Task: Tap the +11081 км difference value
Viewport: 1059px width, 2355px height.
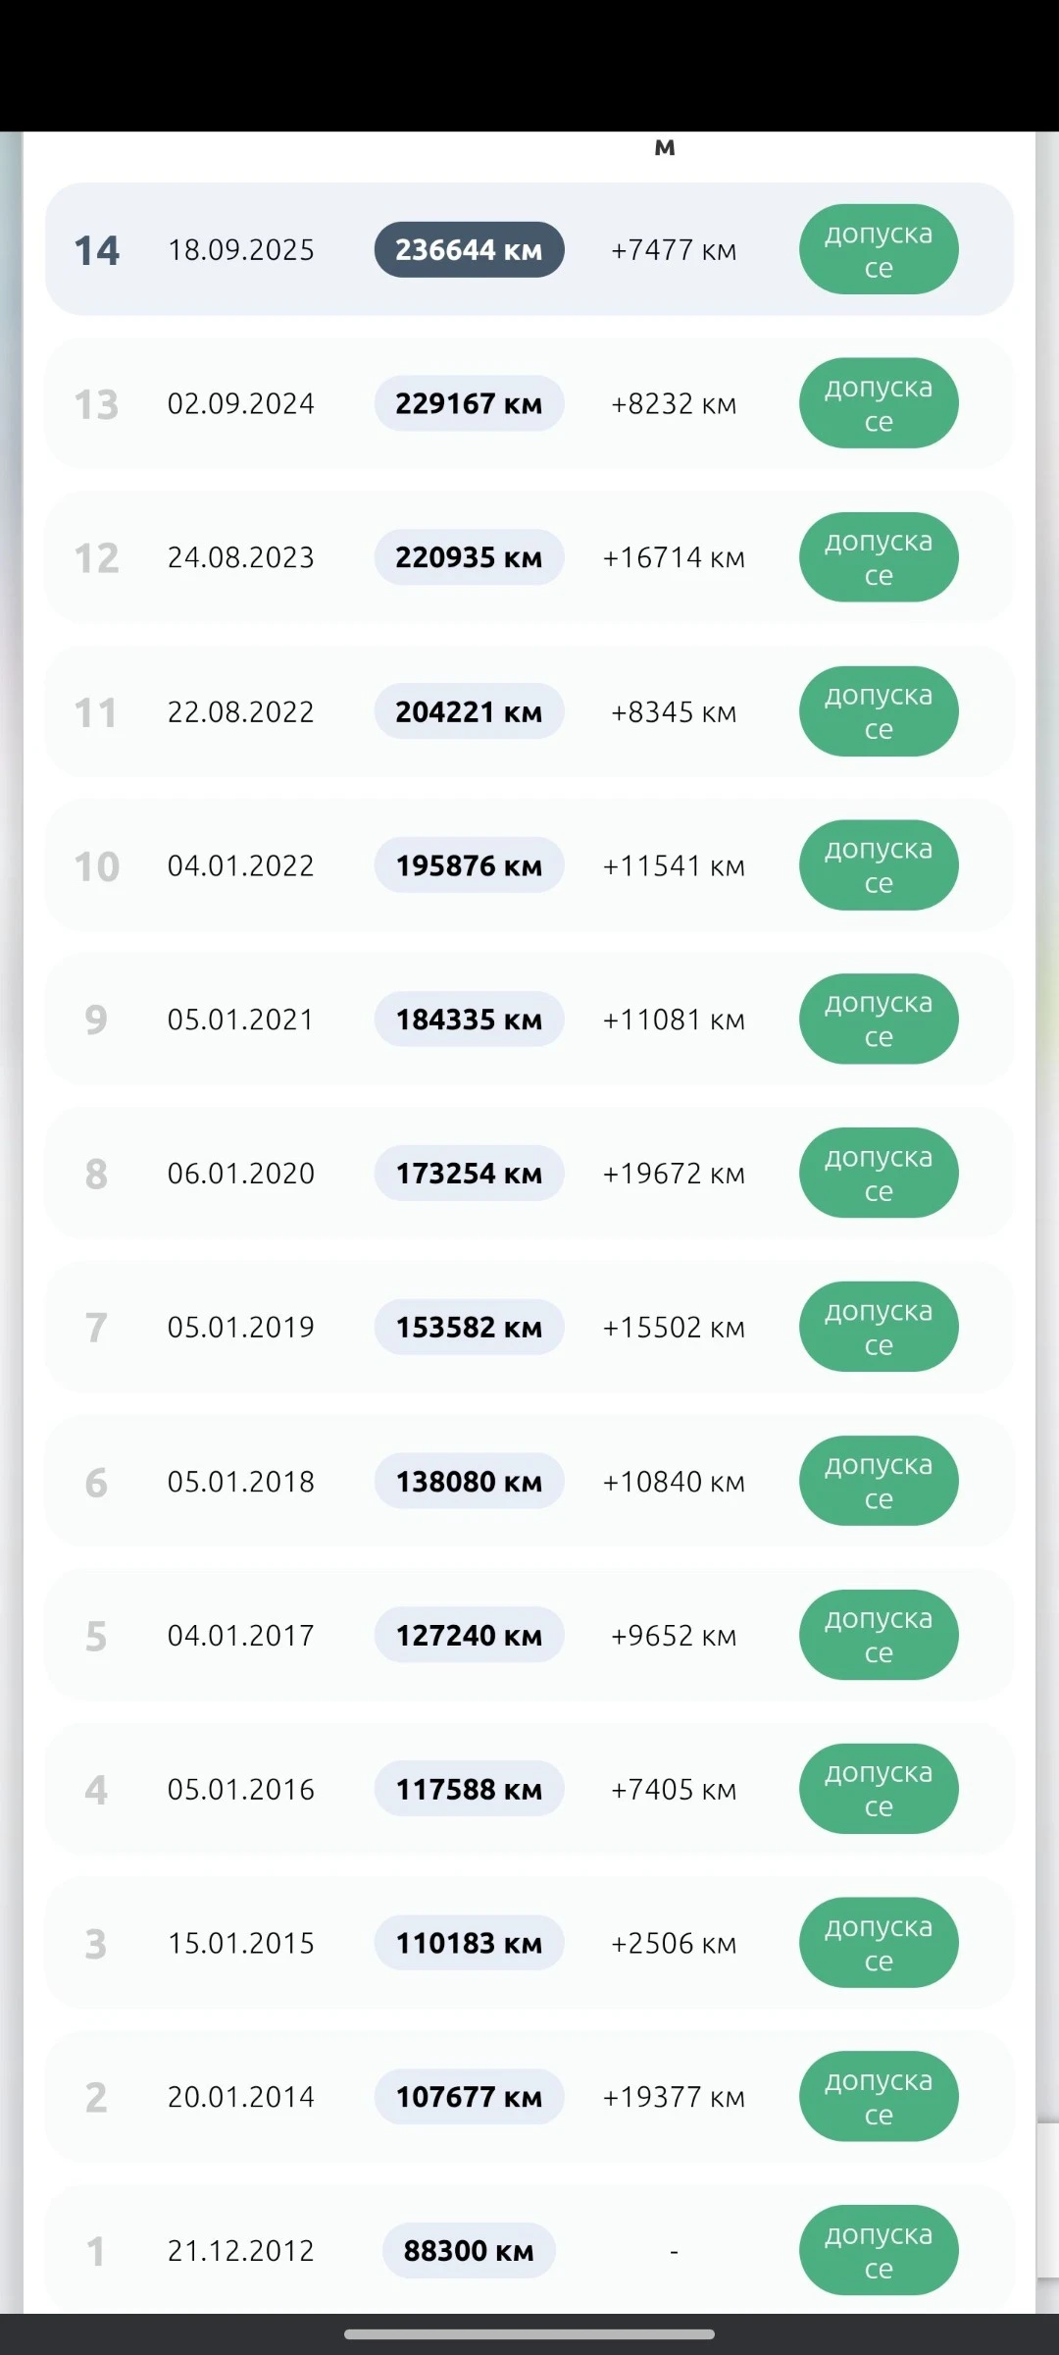Action: (674, 1020)
